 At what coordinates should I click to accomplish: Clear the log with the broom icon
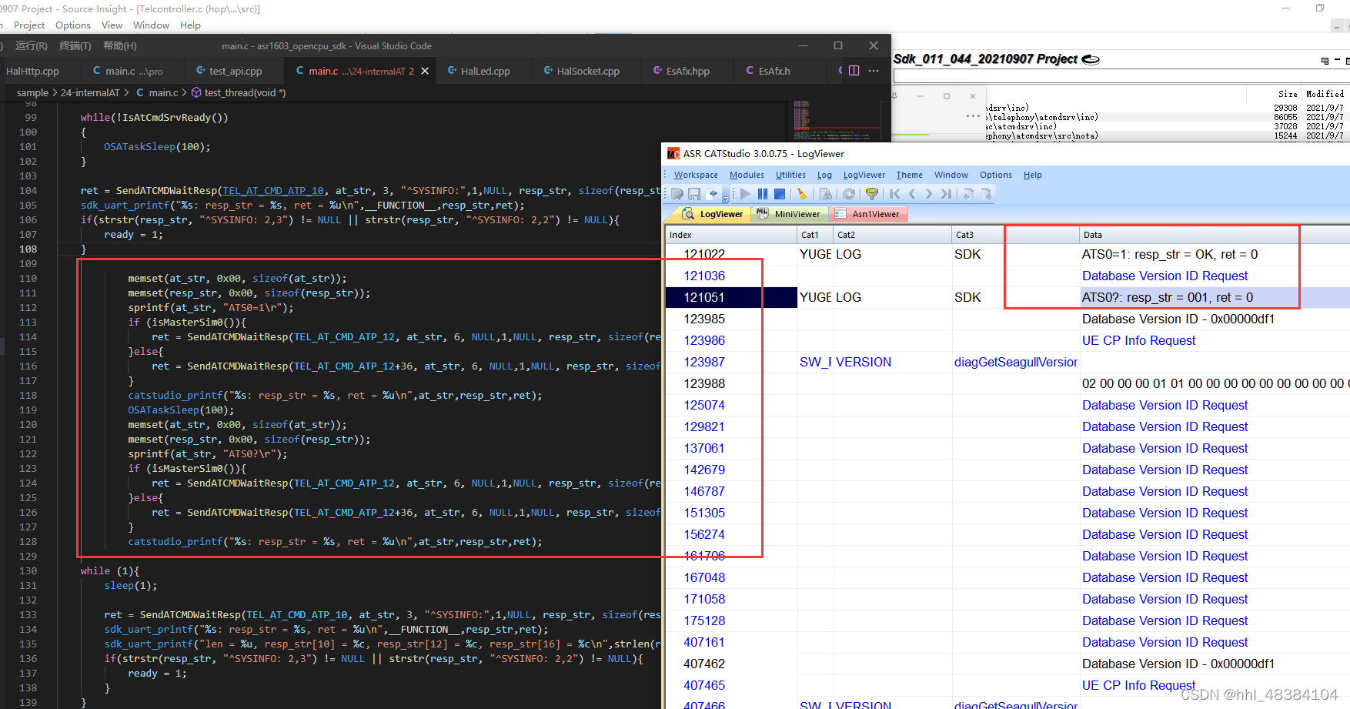coord(802,194)
